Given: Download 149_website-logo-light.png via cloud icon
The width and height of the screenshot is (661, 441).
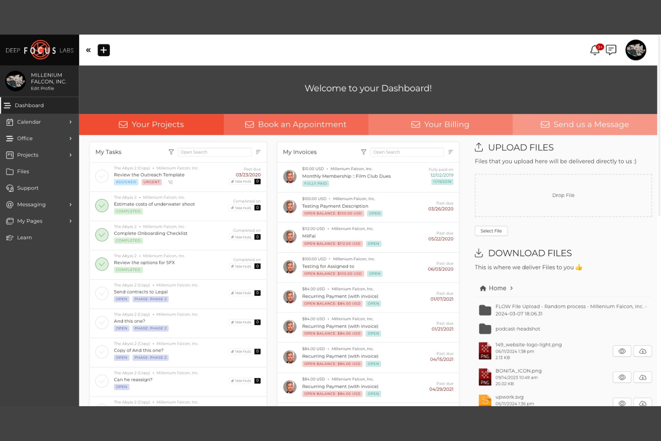Looking at the screenshot, I should (643, 351).
